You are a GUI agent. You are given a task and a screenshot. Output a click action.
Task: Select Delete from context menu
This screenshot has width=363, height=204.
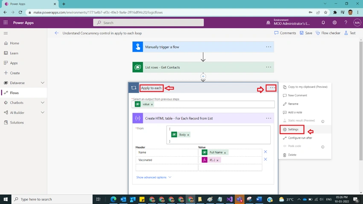[x=305, y=155]
